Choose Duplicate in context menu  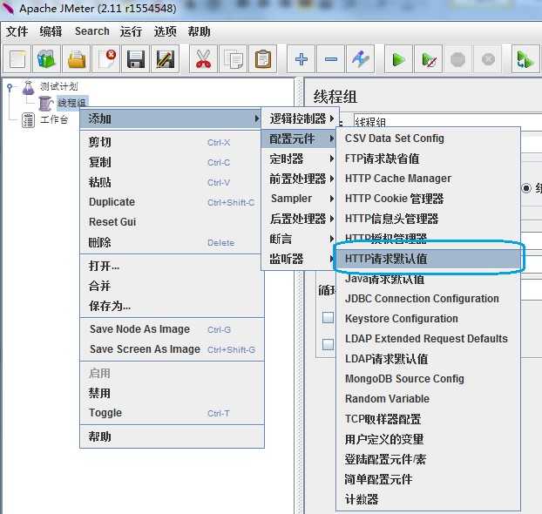point(171,202)
